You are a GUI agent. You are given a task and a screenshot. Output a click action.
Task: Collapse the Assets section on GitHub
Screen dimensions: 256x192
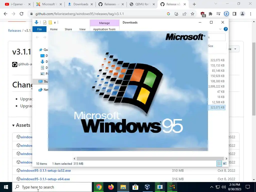coord(21,125)
